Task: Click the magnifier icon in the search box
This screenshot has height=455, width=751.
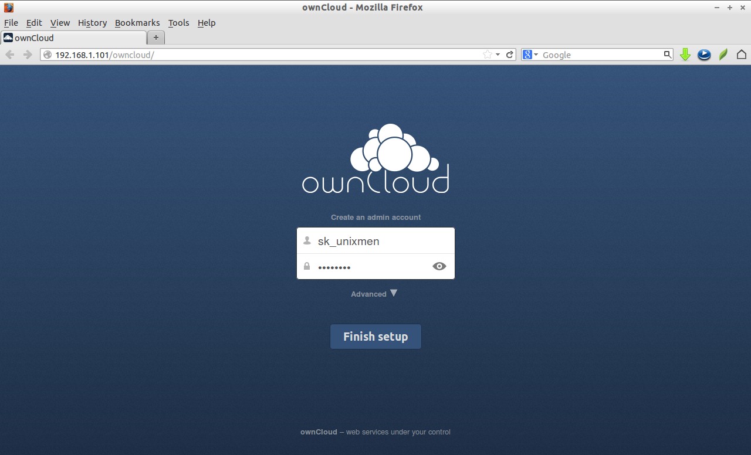Action: pyautogui.click(x=667, y=55)
